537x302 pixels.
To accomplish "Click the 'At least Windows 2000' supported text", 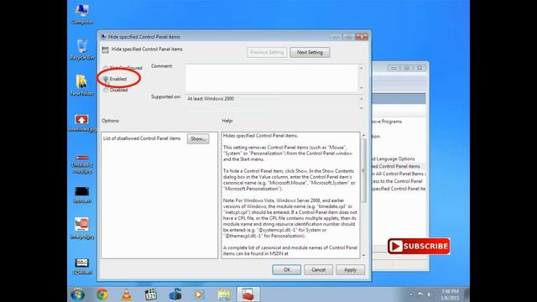I will tap(211, 99).
